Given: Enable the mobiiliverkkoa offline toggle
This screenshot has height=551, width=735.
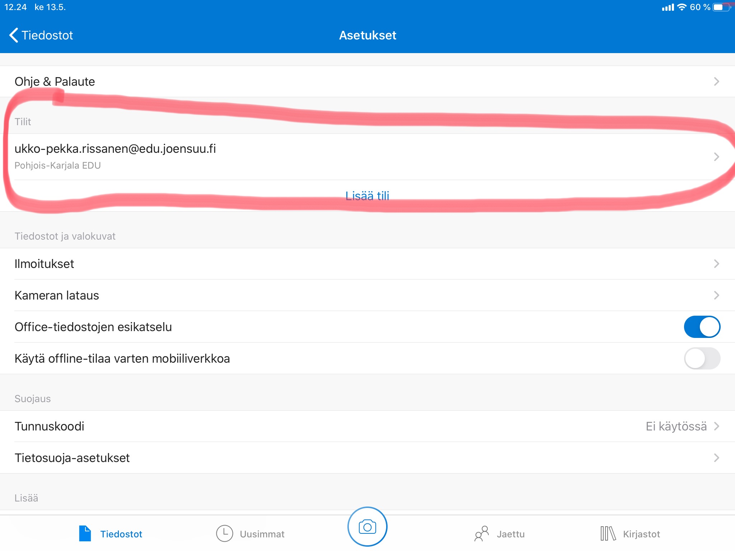Looking at the screenshot, I should click(x=702, y=358).
